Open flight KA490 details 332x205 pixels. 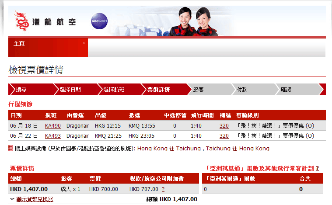52,126
